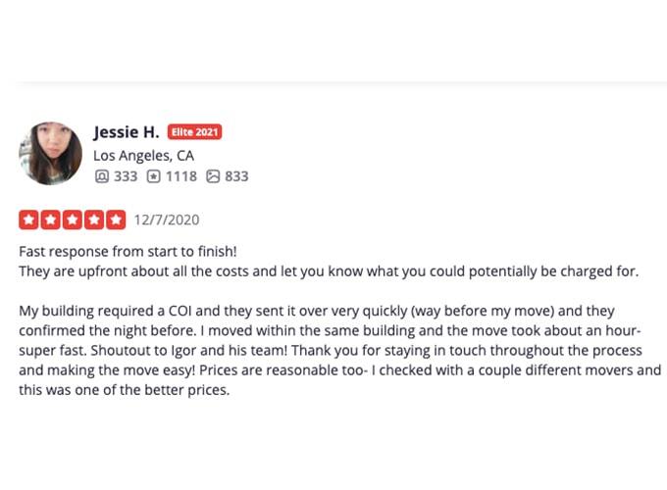Select the Los Angeles, CA location text
Viewport: 667px width, 490px height.
[144, 156]
